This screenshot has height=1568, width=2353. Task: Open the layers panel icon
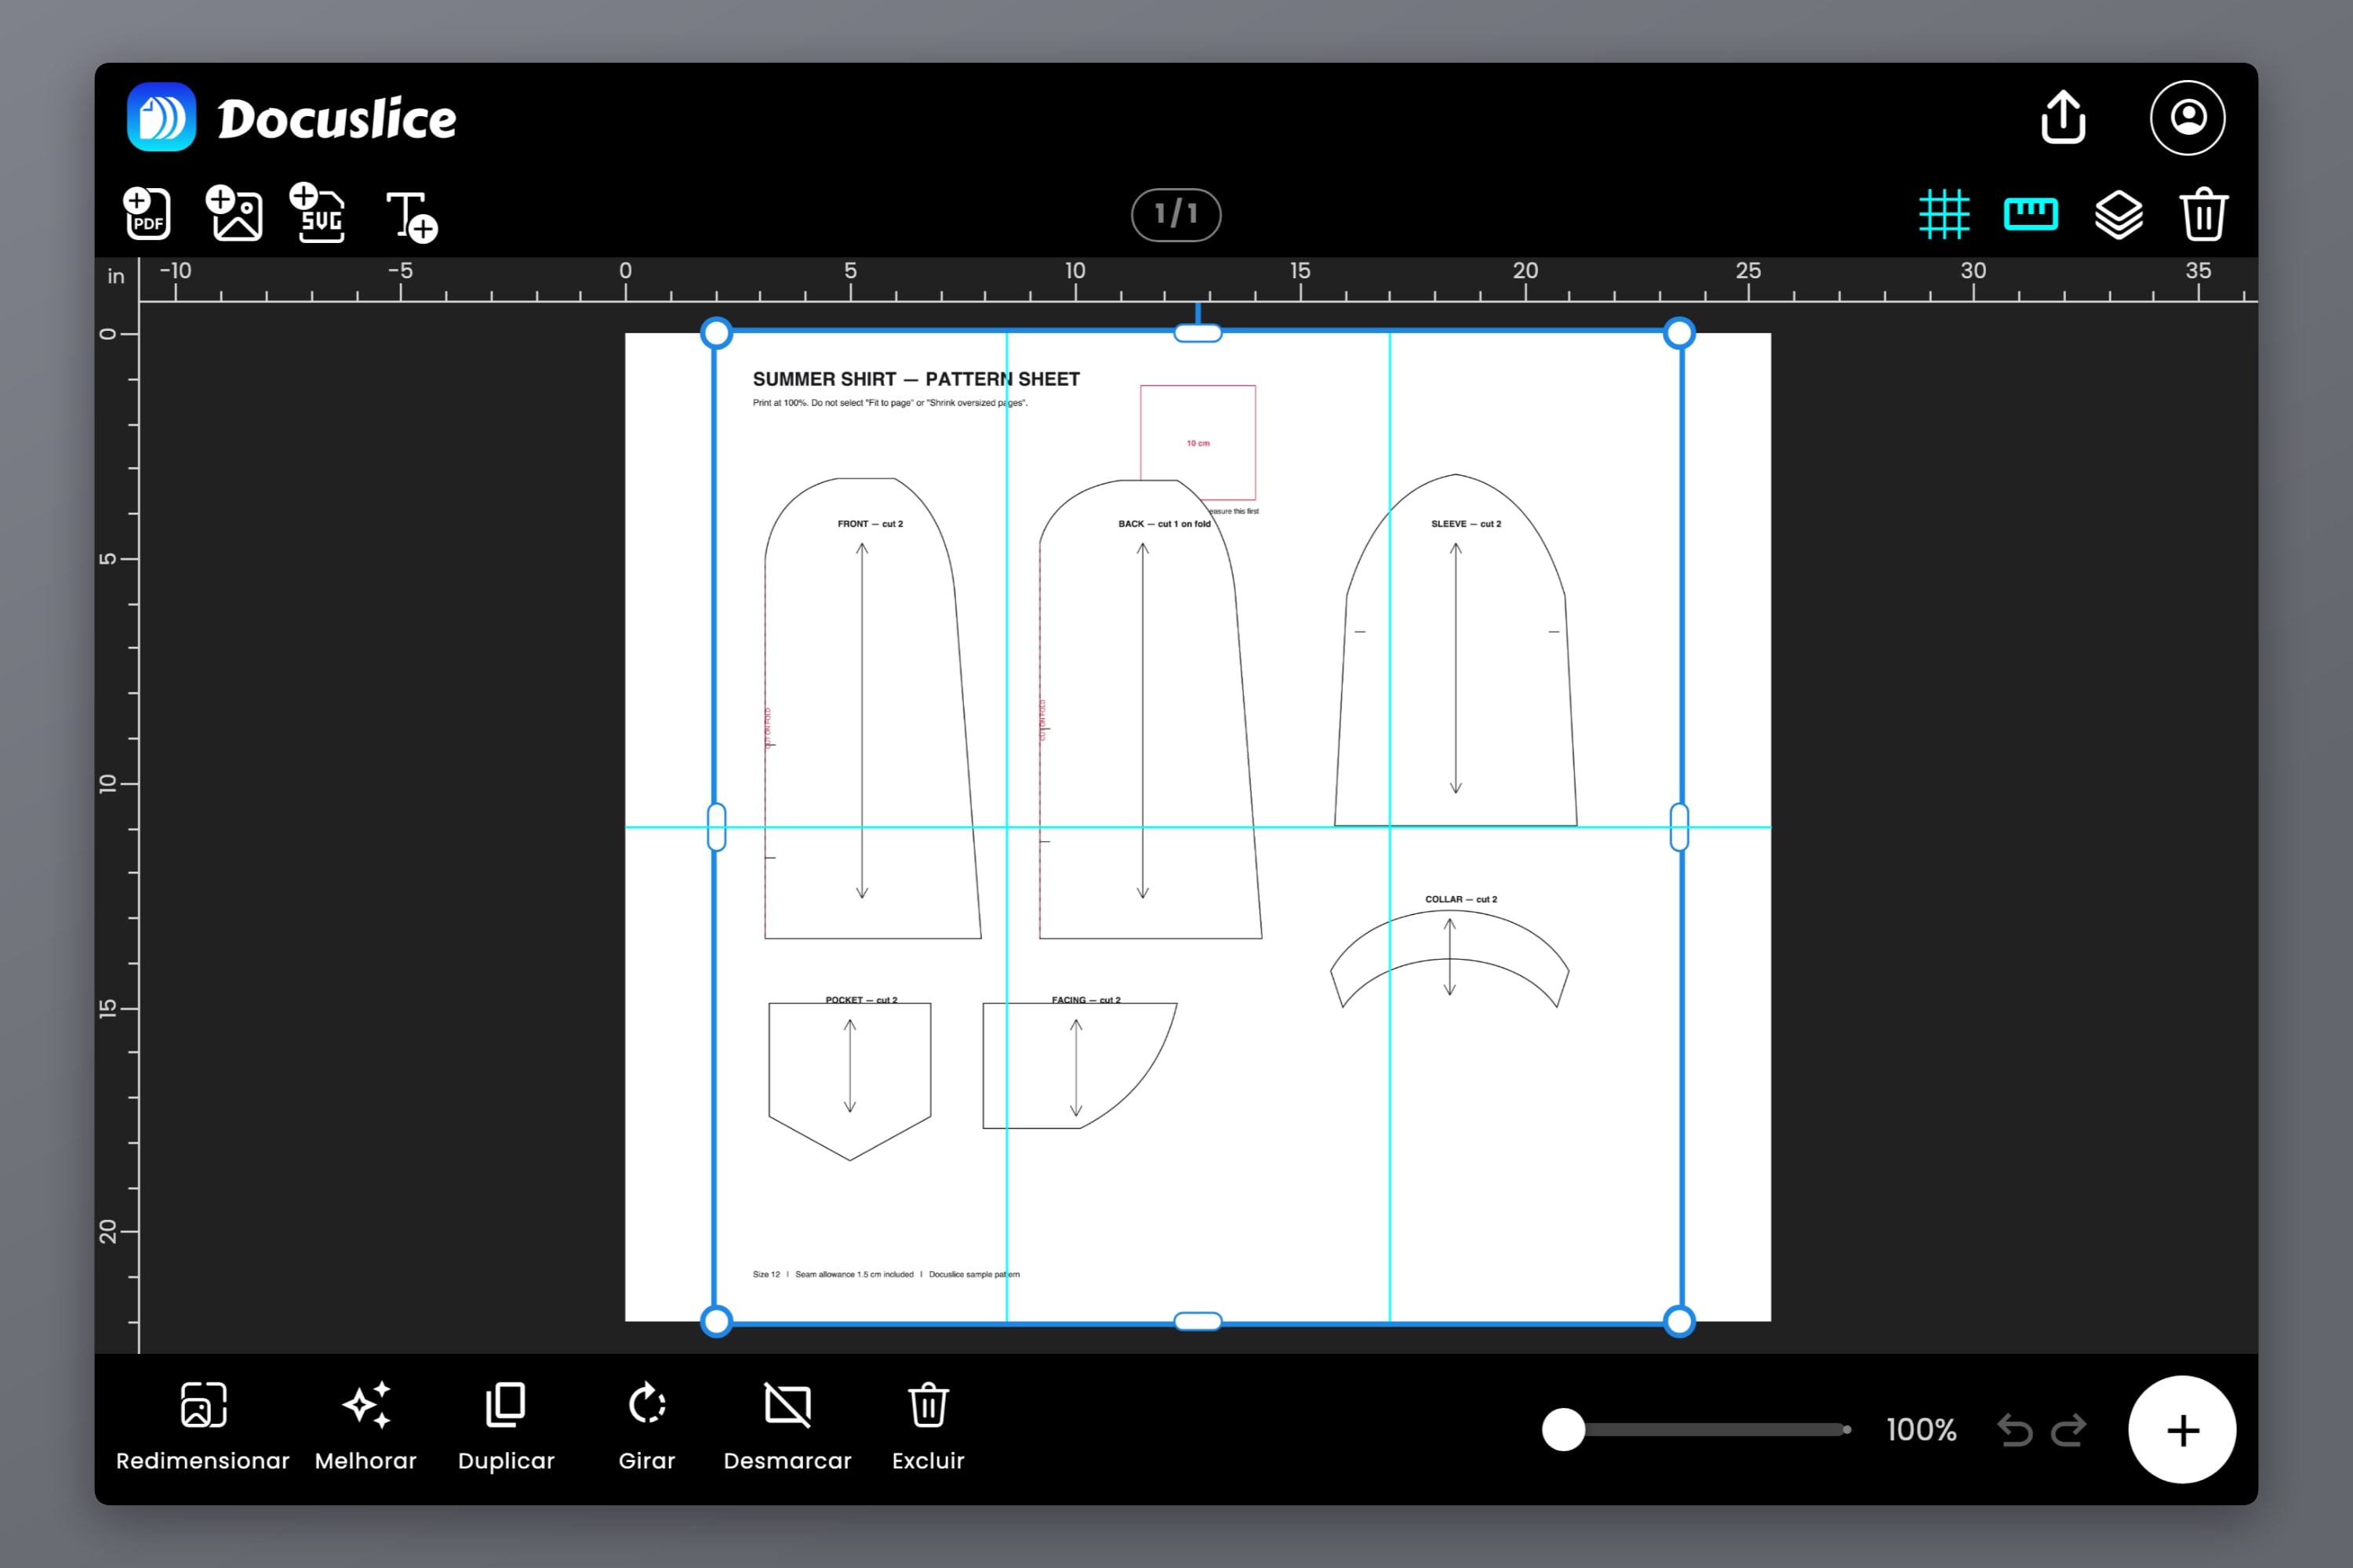[2119, 214]
